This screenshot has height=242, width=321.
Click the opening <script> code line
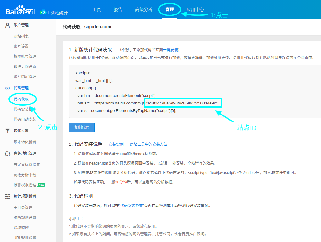point(82,73)
